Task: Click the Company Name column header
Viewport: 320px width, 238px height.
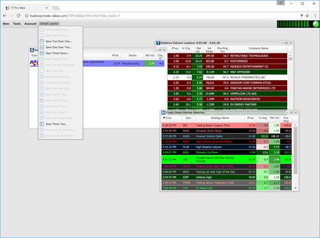Action: (x=258, y=48)
